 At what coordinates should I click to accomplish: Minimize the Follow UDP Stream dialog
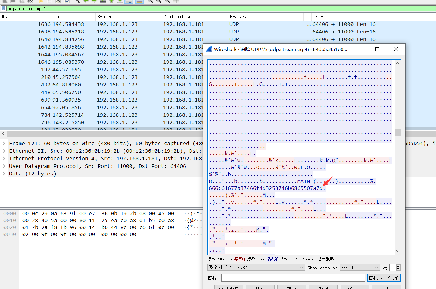(x=359, y=49)
